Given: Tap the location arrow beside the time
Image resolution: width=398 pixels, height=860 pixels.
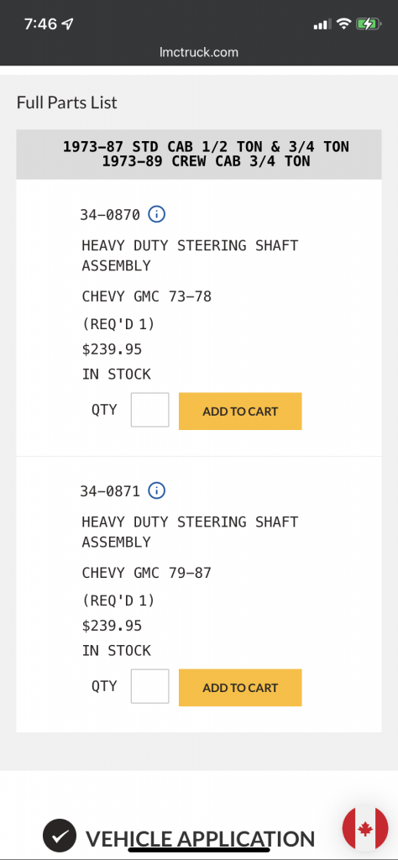Looking at the screenshot, I should pyautogui.click(x=68, y=24).
